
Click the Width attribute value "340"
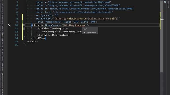pyautogui.click(x=93, y=22)
